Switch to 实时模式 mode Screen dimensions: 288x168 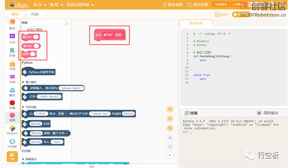click(221, 5)
